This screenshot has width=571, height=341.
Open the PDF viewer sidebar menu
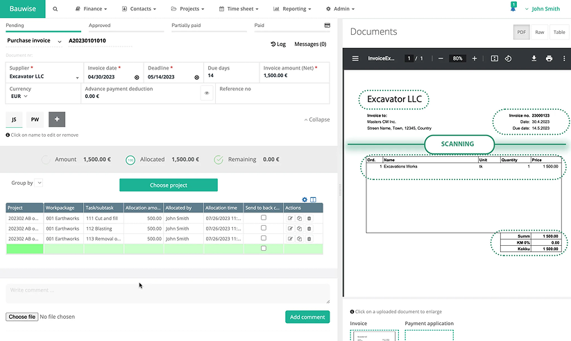[x=355, y=58]
